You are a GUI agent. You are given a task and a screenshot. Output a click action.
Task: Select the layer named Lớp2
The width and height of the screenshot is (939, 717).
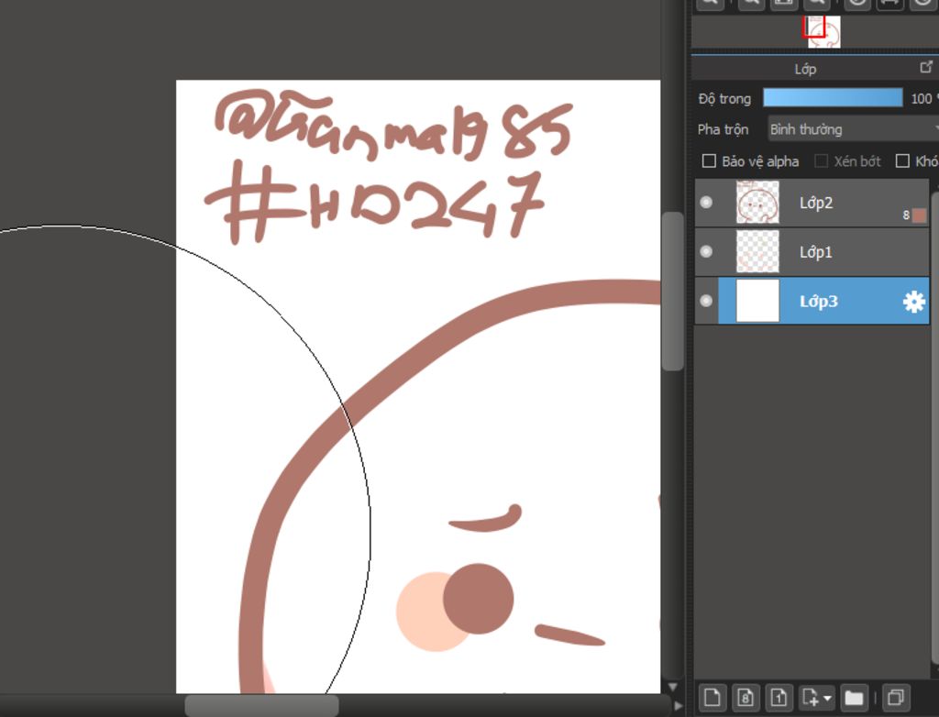(x=816, y=203)
